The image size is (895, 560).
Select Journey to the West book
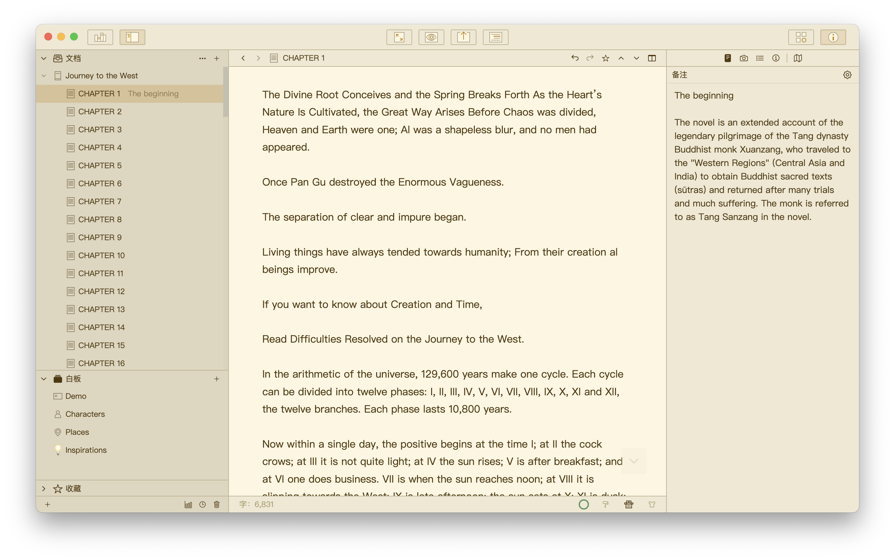click(x=132, y=75)
